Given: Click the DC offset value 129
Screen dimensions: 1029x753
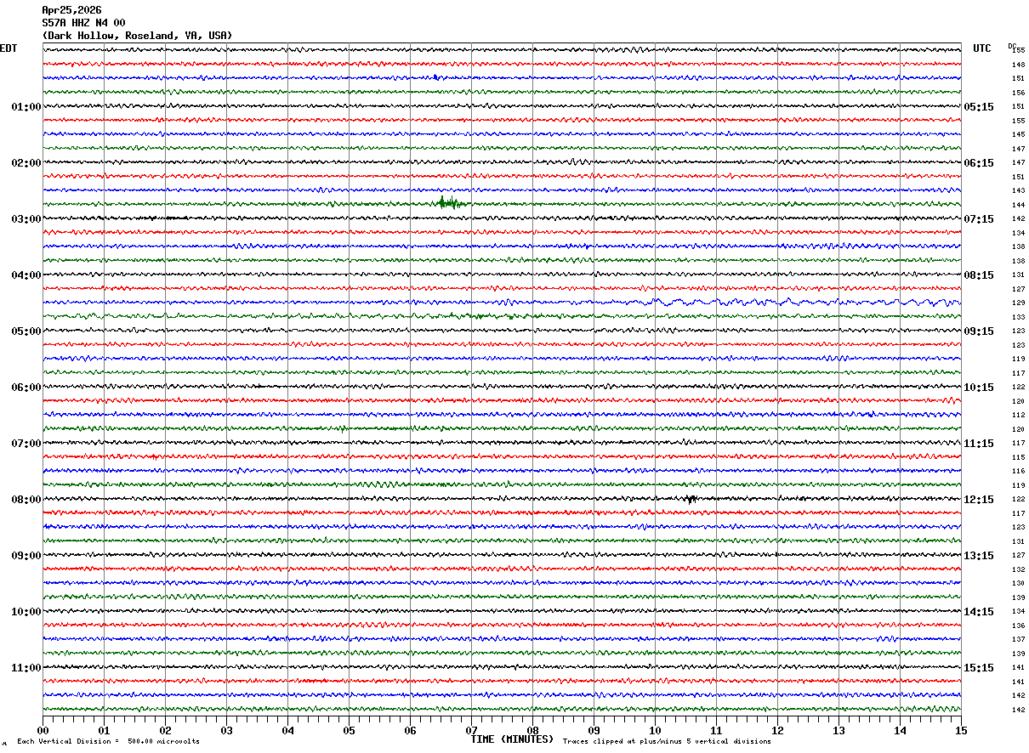Looking at the screenshot, I should (x=1018, y=303).
